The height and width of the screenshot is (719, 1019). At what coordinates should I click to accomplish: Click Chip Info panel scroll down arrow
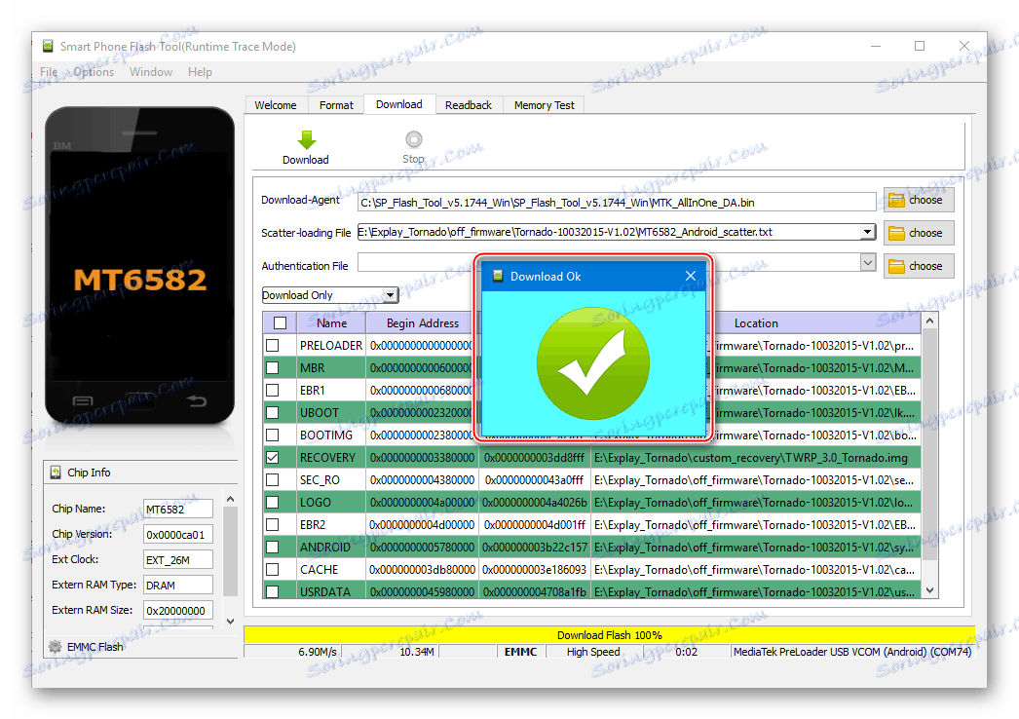click(230, 621)
